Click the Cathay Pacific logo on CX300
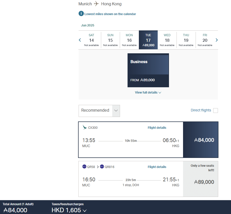 coord(85,127)
